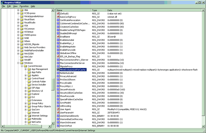Select the Web Service Providers key
The width and height of the screenshot is (206, 133).
coord(35,47)
